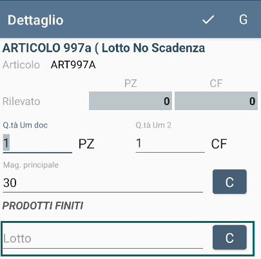Focus the Q.tà Um 2 quantity field
Image resolution: width=261 pixels, height=259 pixels.
(170, 143)
